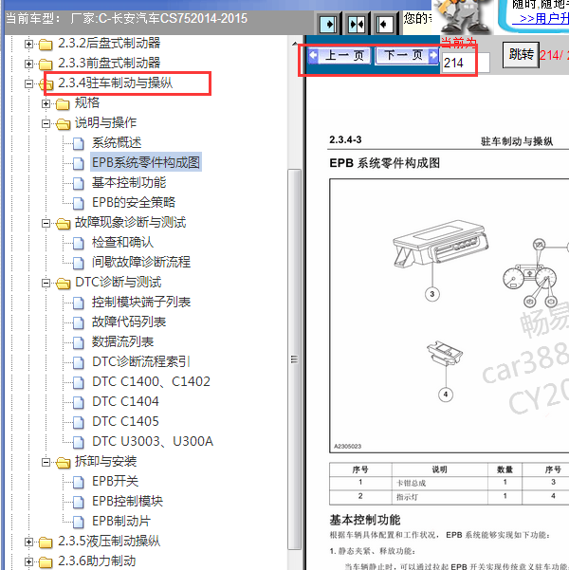Click the tree panel scroll up arrow

294,44
